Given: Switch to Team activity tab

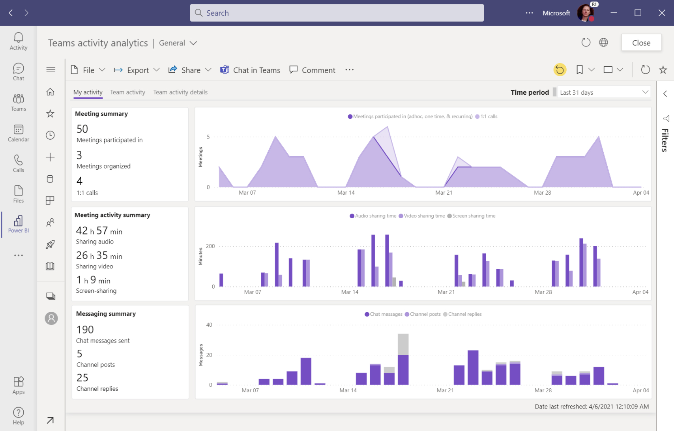Looking at the screenshot, I should click(x=127, y=92).
